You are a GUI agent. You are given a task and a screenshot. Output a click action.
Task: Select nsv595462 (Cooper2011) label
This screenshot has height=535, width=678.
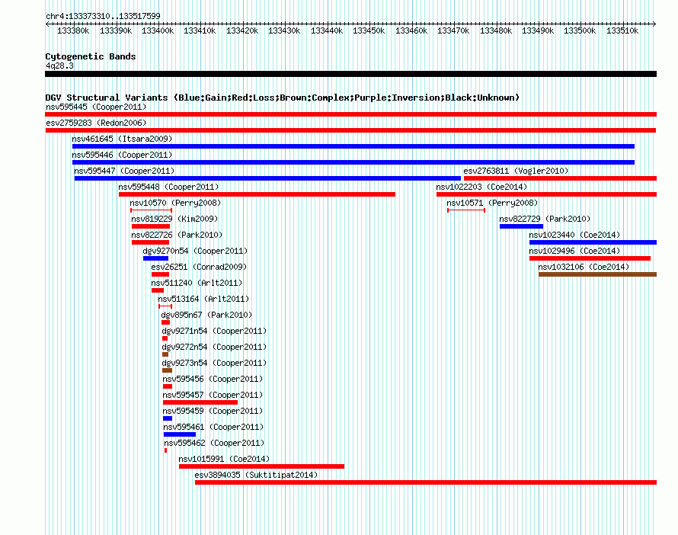click(x=215, y=443)
